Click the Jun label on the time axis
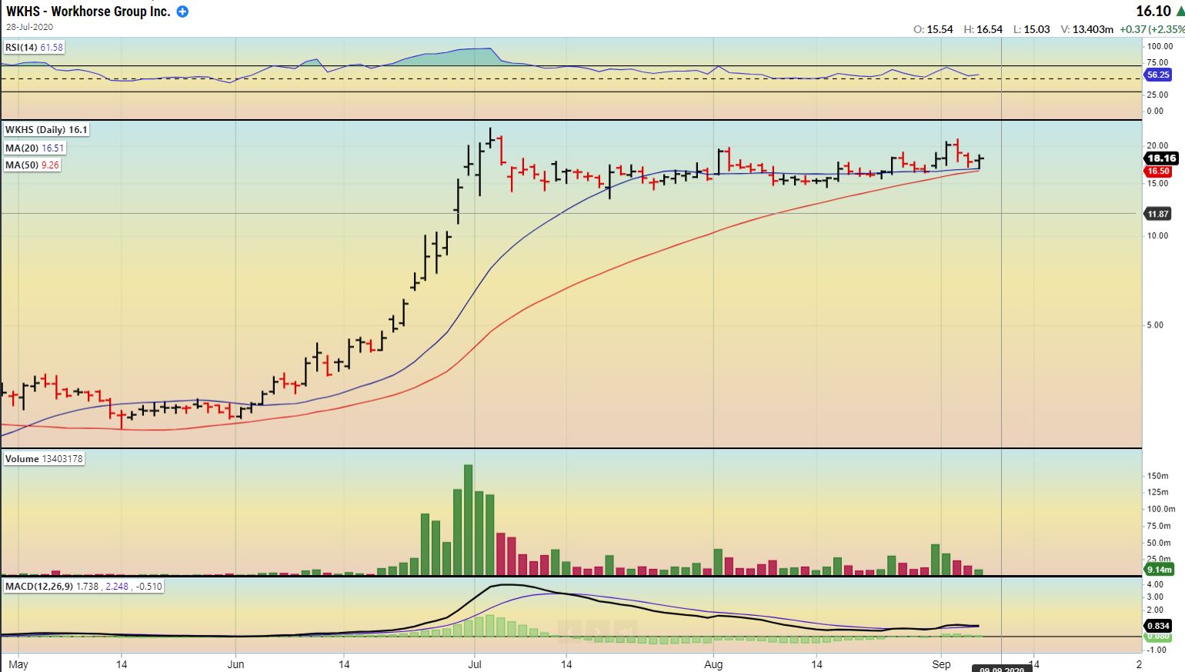1185x672 pixels. pyautogui.click(x=236, y=664)
